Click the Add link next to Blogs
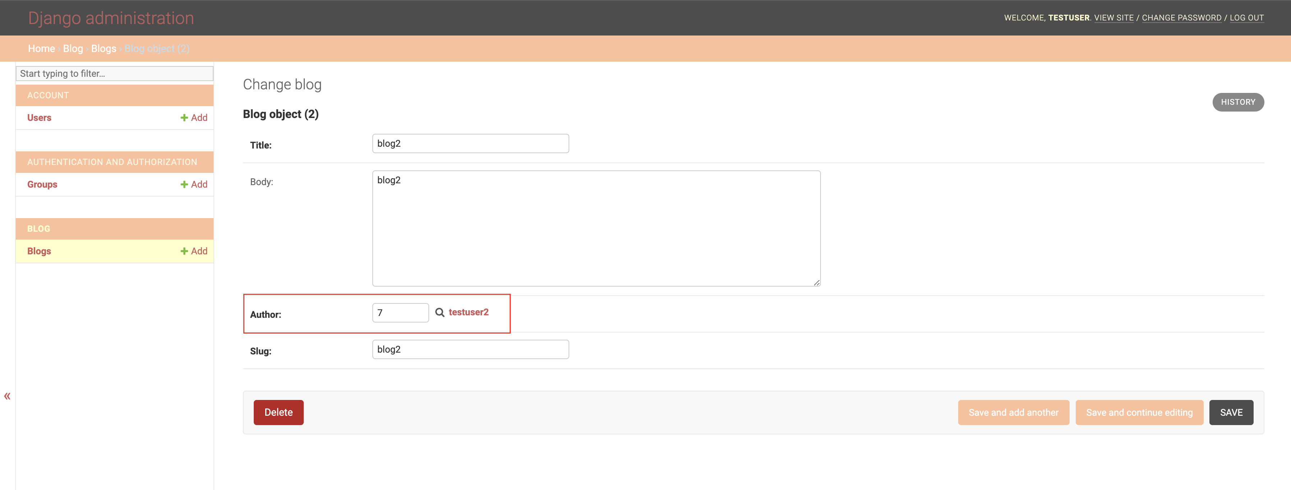Image resolution: width=1291 pixels, height=490 pixels. [194, 251]
